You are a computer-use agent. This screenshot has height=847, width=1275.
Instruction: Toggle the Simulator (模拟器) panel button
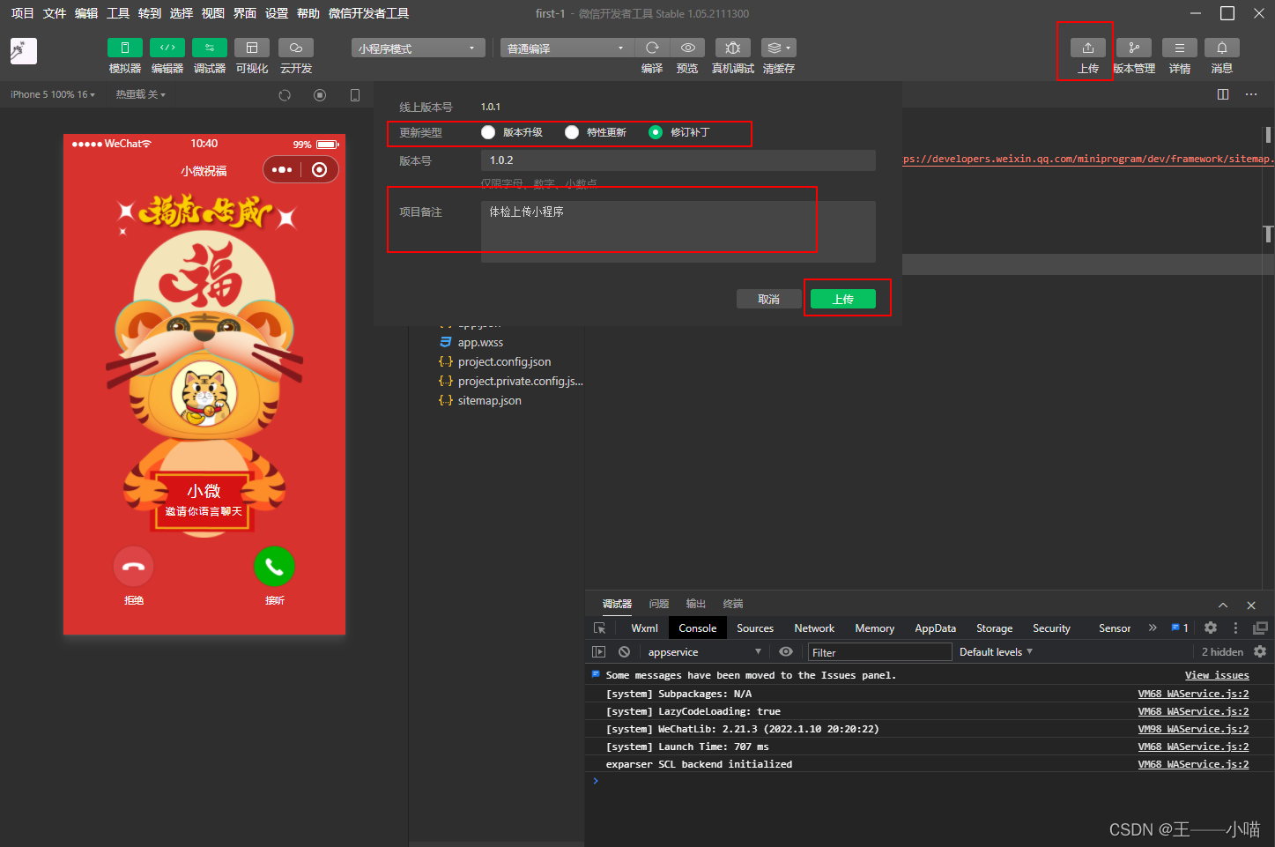click(124, 48)
